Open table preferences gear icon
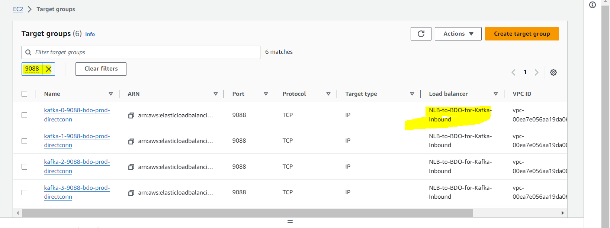 553,72
